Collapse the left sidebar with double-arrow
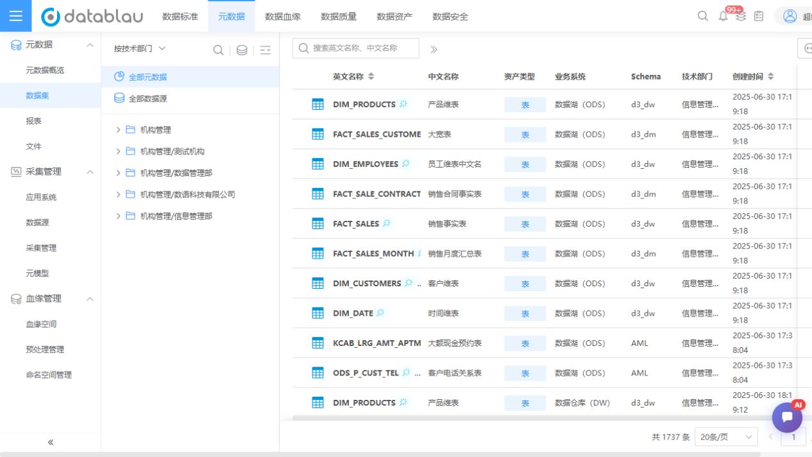The image size is (812, 457). coord(50,442)
